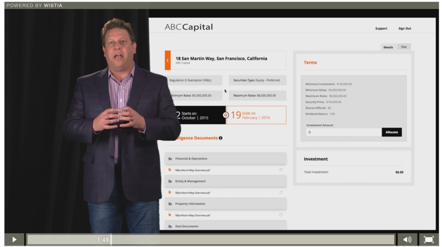
Task: Click the circular target icon between the dates
Action: point(226,115)
